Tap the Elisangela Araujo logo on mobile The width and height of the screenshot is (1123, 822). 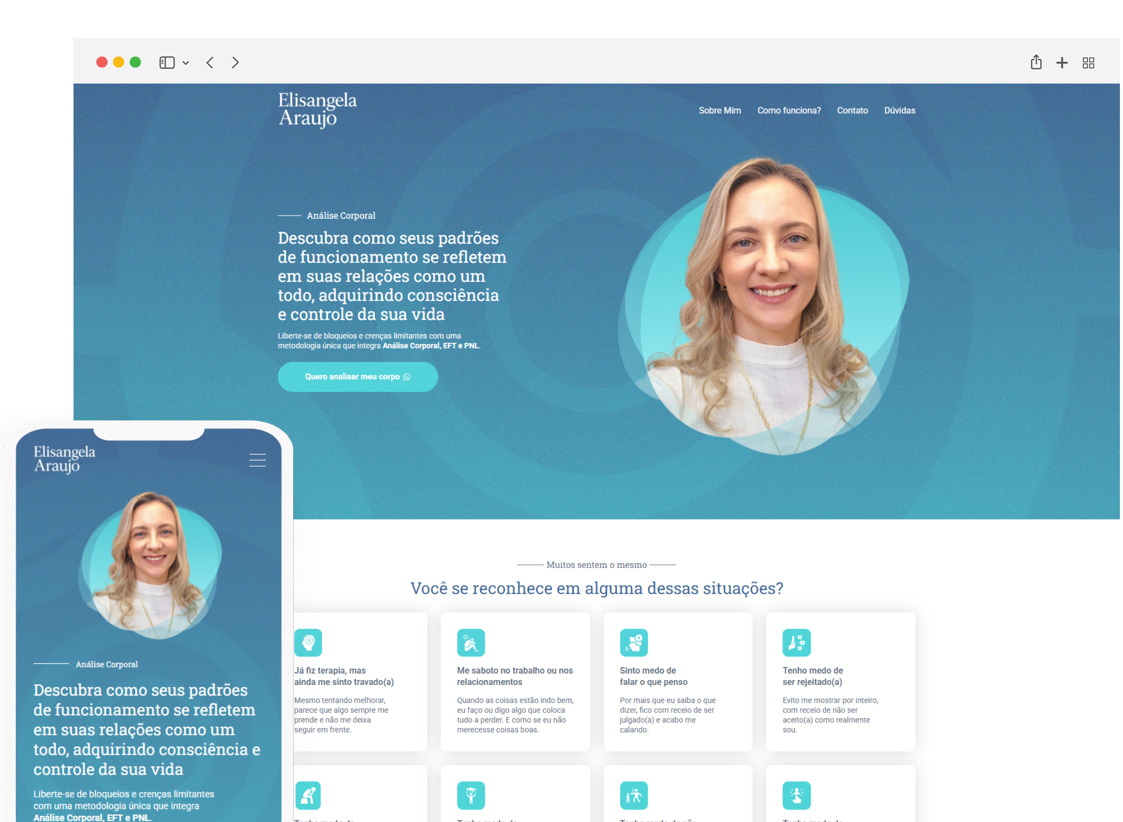pos(64,459)
